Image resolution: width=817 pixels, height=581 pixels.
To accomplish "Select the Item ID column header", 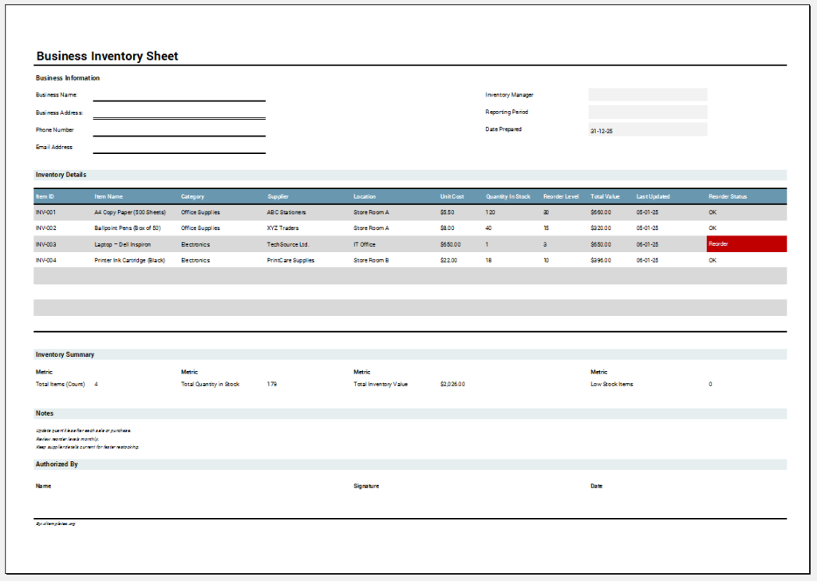I will tap(45, 196).
